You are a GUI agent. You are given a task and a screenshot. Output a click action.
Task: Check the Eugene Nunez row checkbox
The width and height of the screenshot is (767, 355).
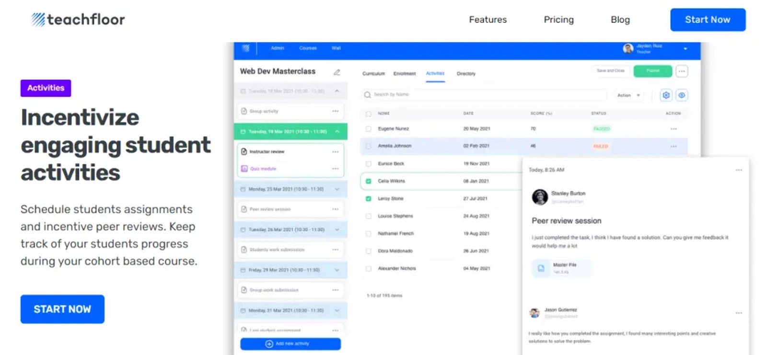(x=368, y=129)
